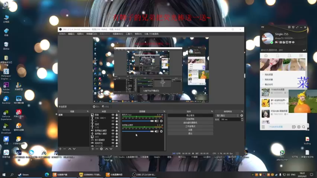Move the scene down in the Scenes list
This screenshot has width=317, height=178.
[x=74, y=149]
